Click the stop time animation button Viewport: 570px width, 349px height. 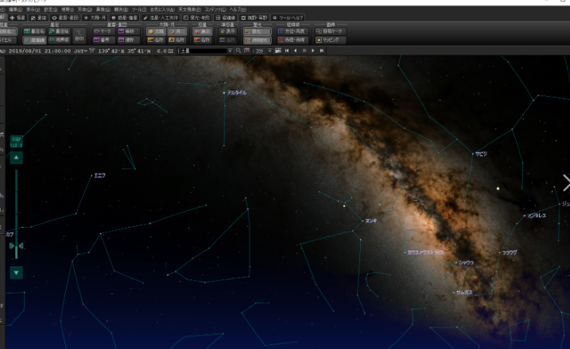click(304, 51)
